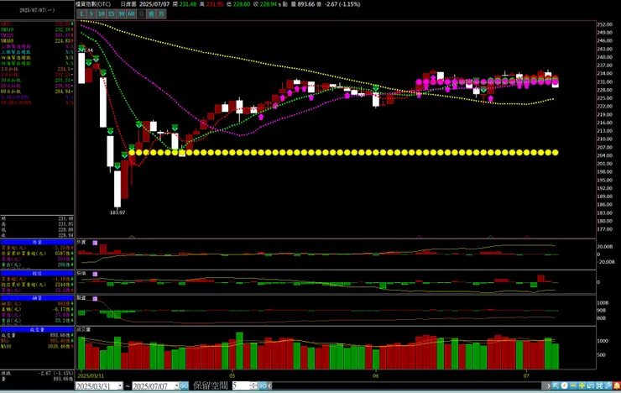Increase the 保留空間 spinner value
The image size is (621, 393).
(253, 384)
